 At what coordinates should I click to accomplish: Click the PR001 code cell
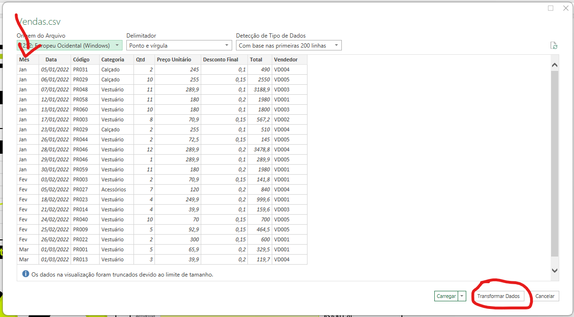[x=85, y=249]
